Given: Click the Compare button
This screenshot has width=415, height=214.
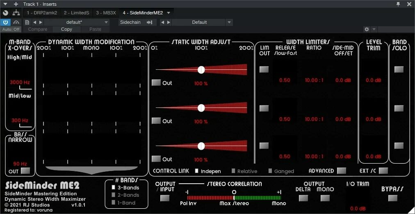Looking at the screenshot, I should pos(38,30).
